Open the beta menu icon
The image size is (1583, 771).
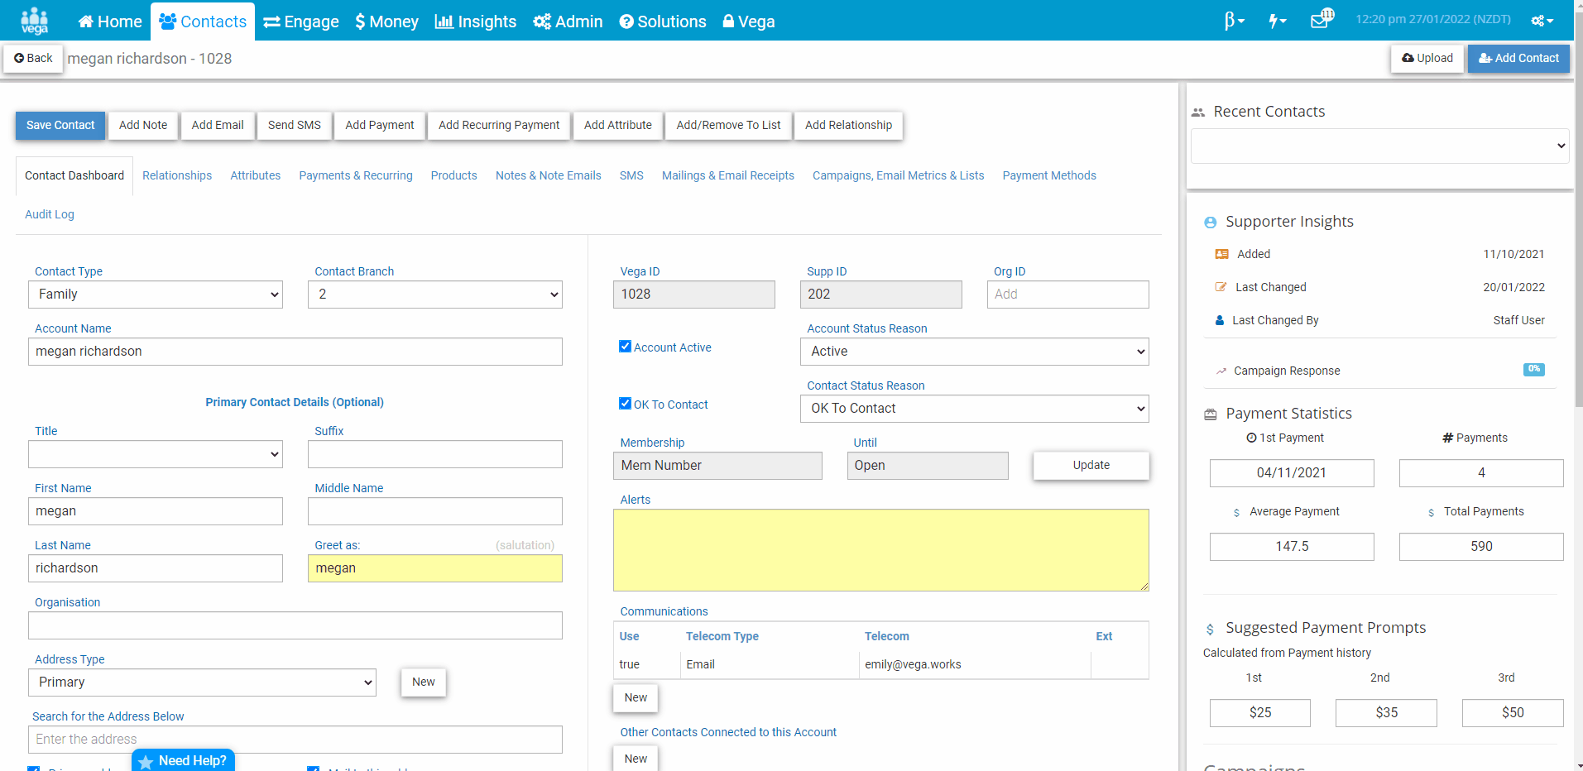1234,21
